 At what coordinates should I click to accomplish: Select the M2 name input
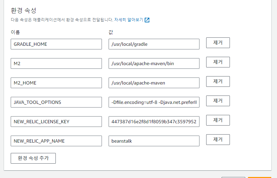pos(56,63)
